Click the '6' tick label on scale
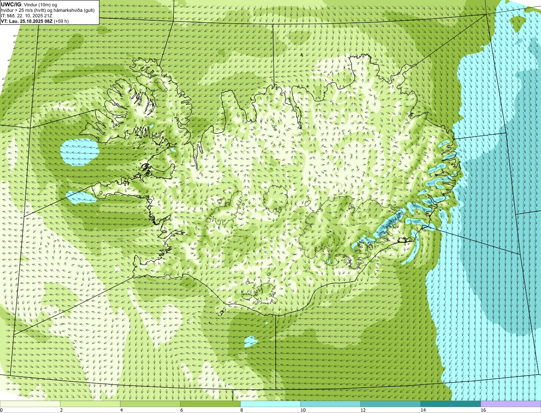 [181, 410]
